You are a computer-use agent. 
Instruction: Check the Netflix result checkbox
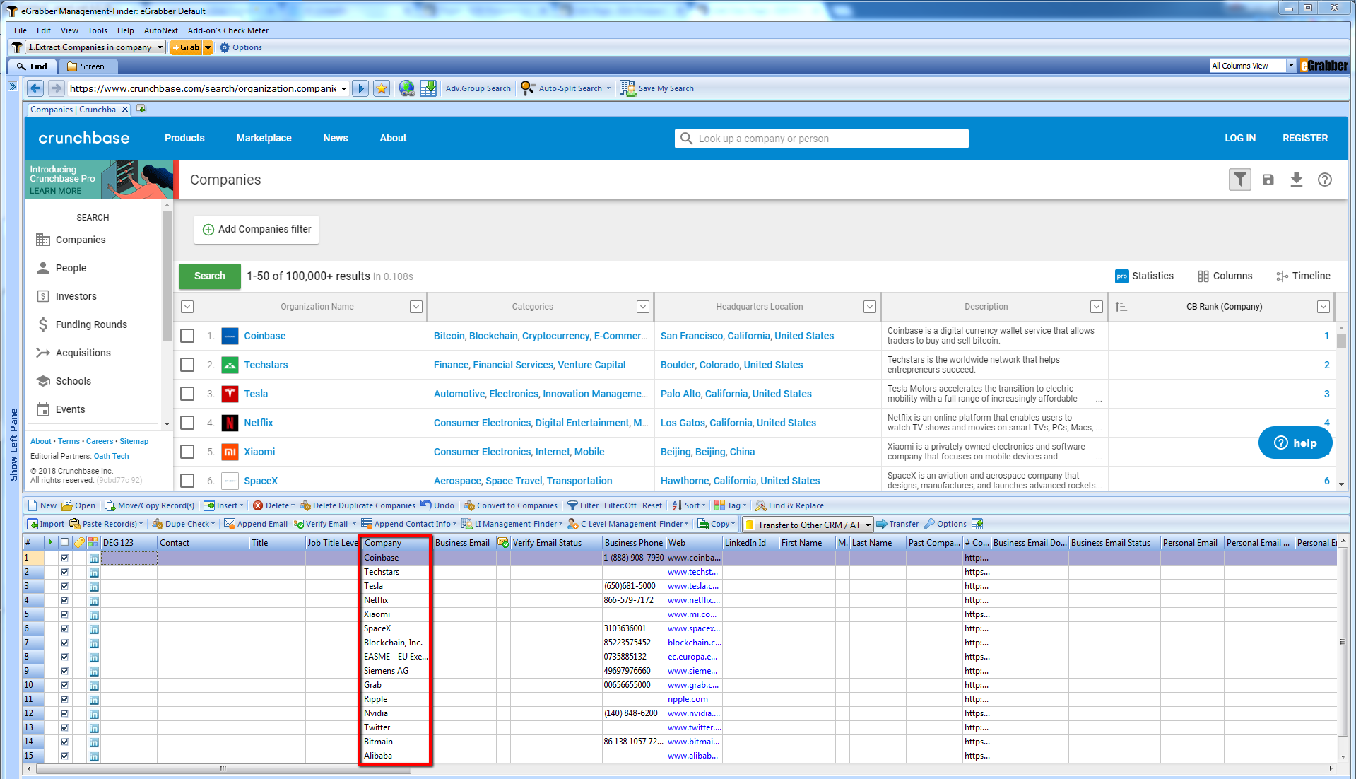(x=187, y=423)
